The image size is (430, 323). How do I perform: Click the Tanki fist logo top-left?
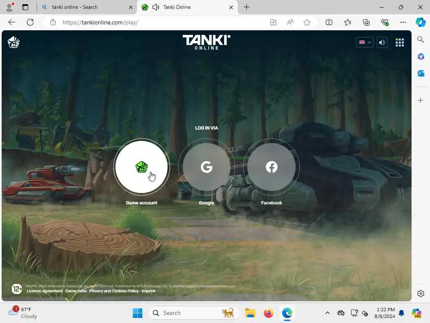click(x=13, y=42)
